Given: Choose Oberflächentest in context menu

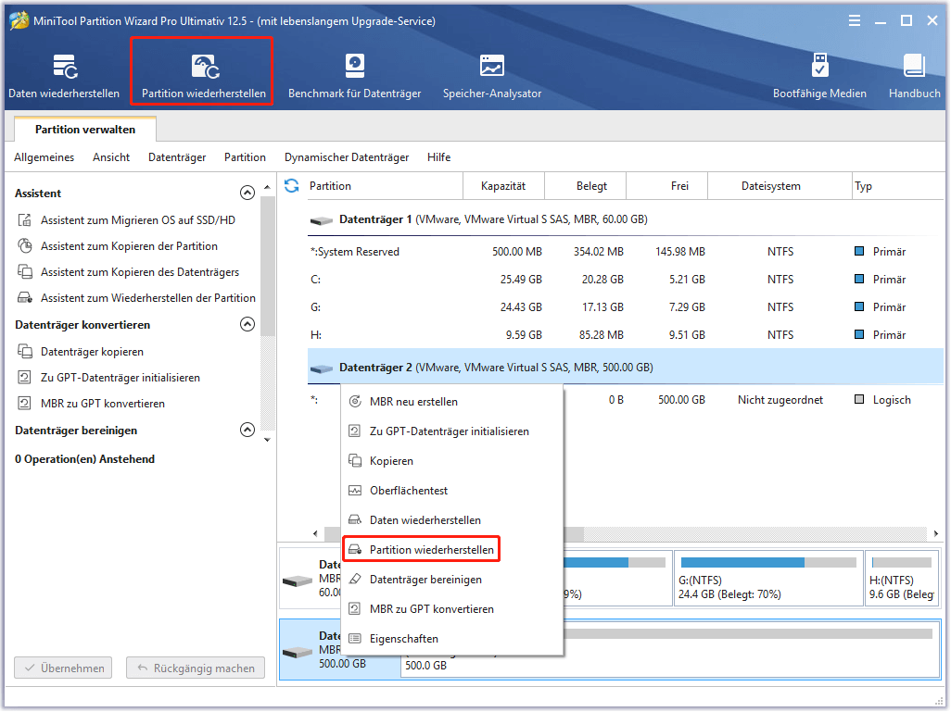Looking at the screenshot, I should [x=451, y=490].
